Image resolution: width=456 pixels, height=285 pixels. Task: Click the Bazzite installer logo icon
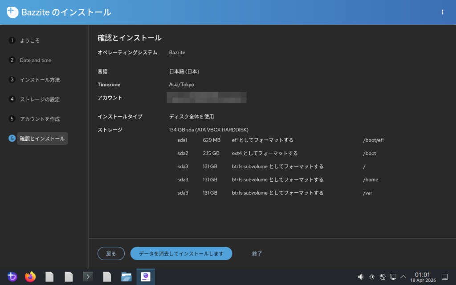[12, 12]
